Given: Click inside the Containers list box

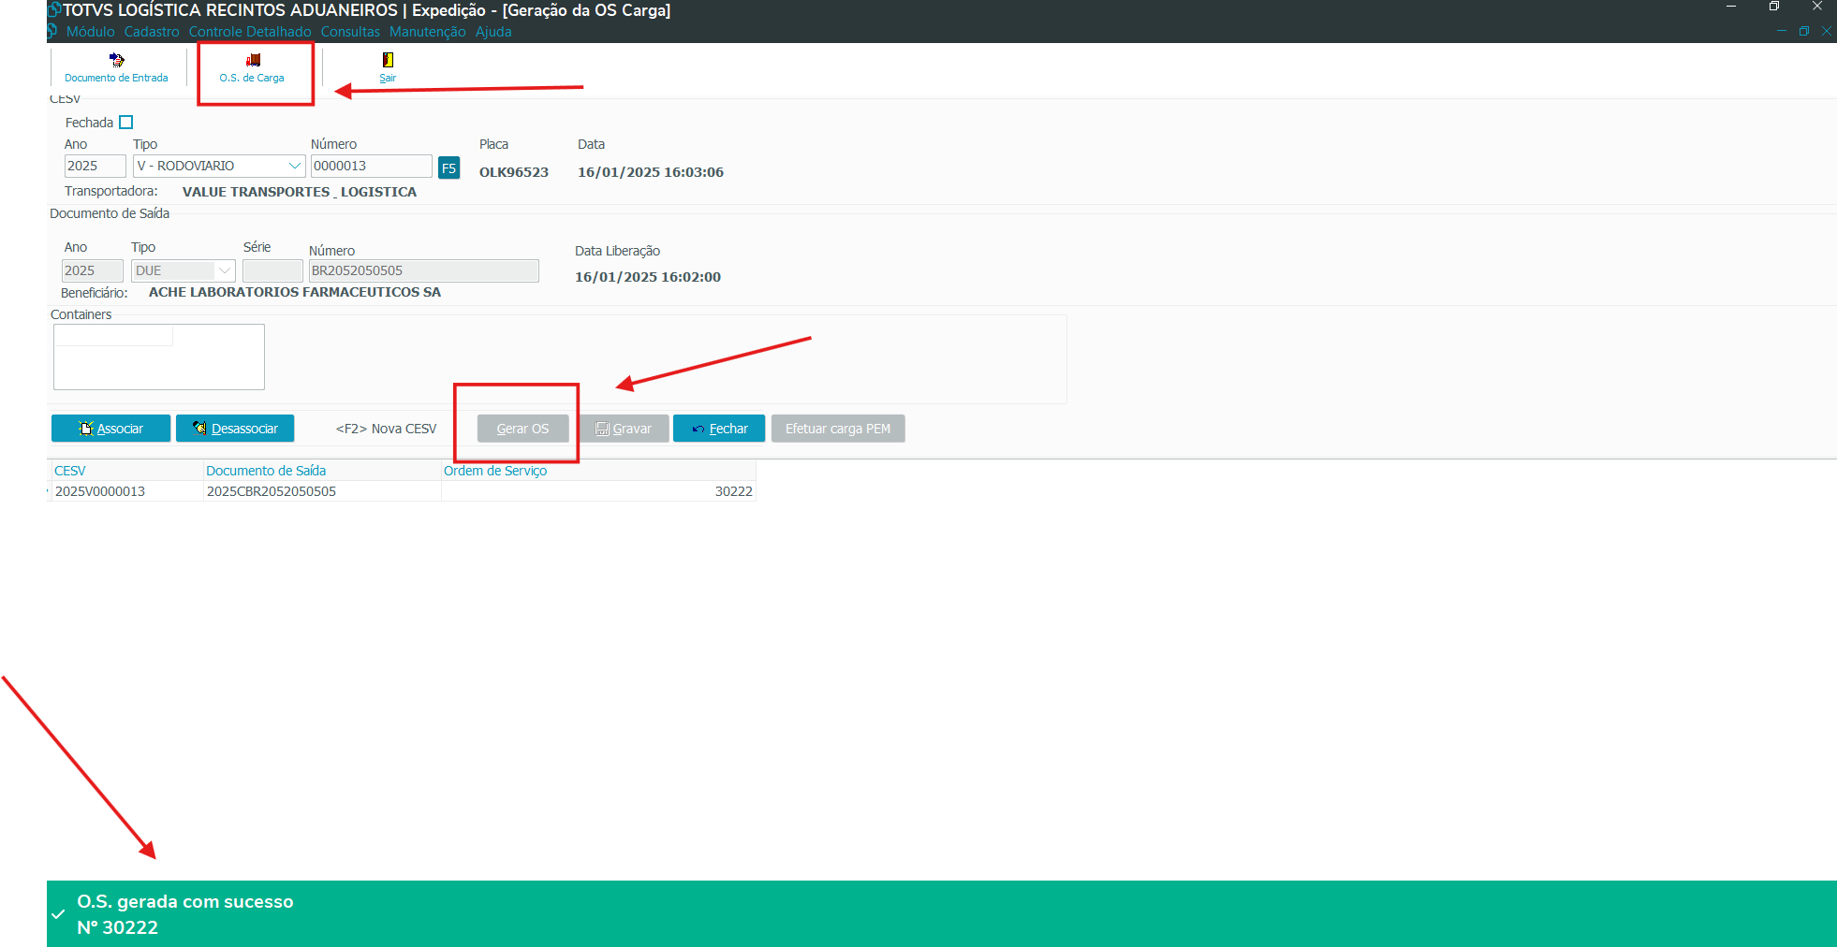Looking at the screenshot, I should [x=159, y=357].
